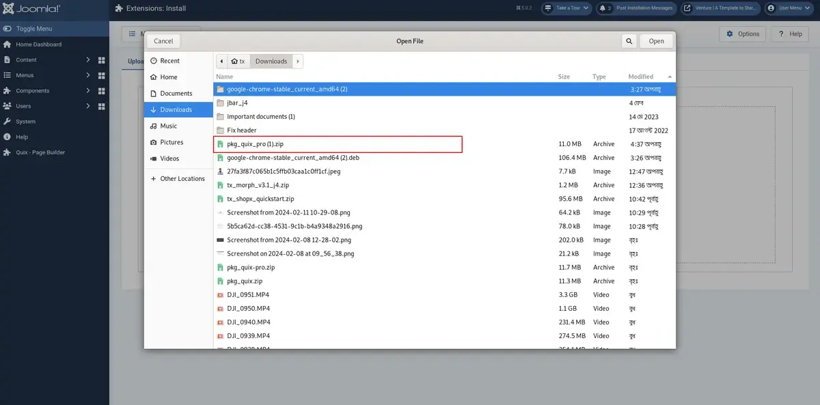Image resolution: width=820 pixels, height=405 pixels.
Task: Select the pkg_quix-pro.zip file
Action: pyautogui.click(x=444, y=267)
